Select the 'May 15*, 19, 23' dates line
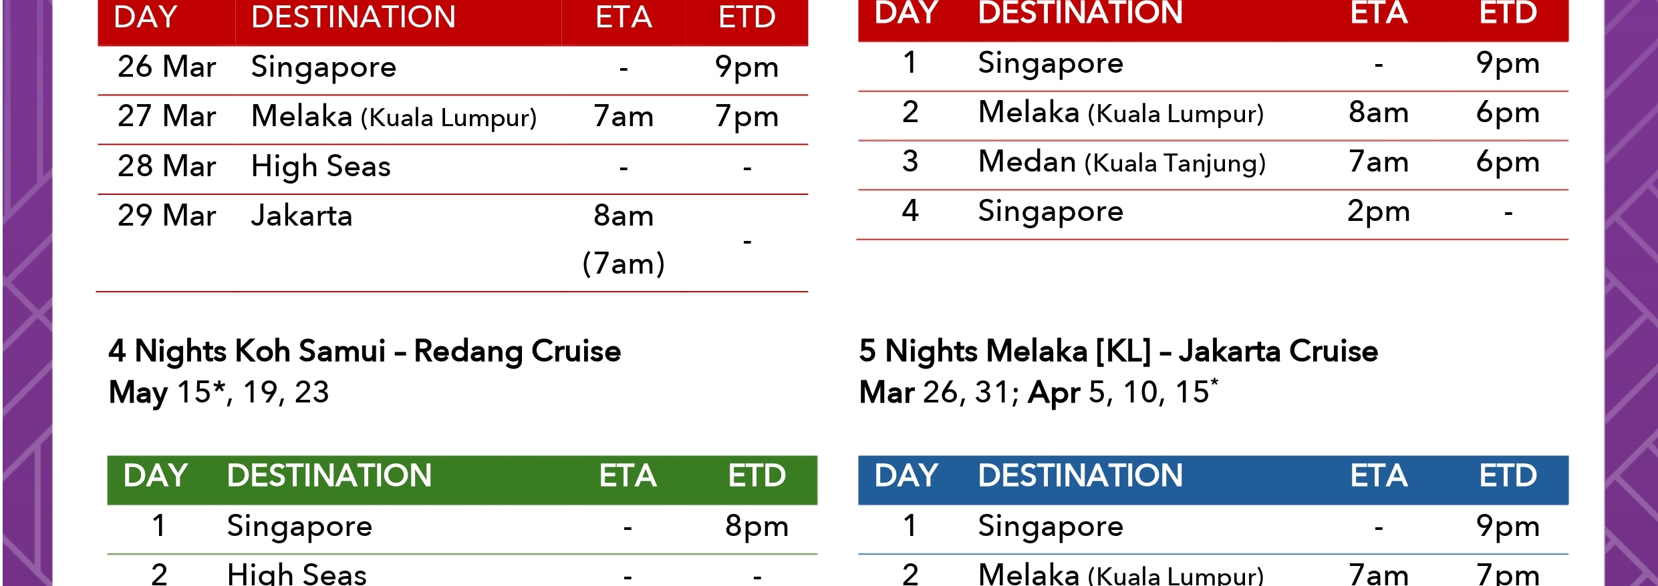 [x=219, y=392]
